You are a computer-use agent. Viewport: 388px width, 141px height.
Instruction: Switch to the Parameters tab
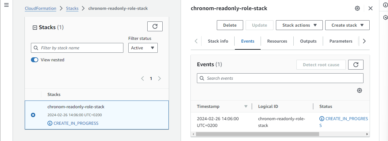point(341,41)
